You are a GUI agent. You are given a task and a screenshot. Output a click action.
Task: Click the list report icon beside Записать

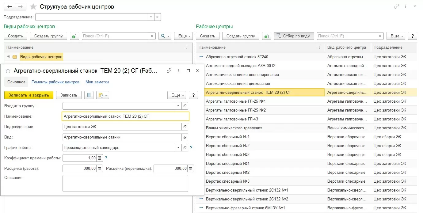pos(89,95)
